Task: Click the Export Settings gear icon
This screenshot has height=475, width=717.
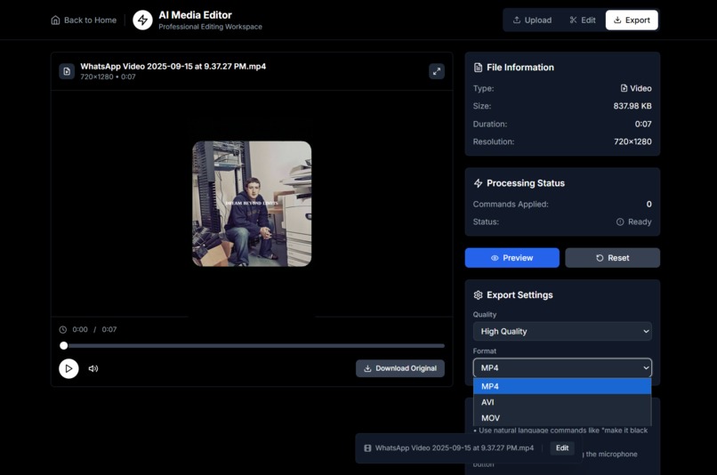Action: [478, 295]
